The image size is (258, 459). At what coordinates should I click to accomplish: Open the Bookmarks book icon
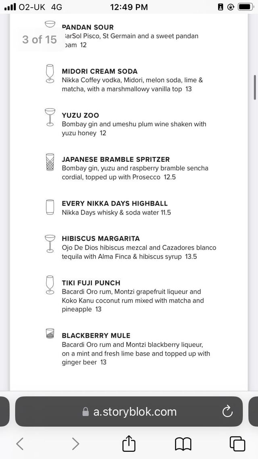coord(183,444)
